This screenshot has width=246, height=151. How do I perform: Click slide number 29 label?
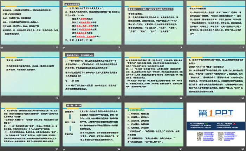pos(57,98)
